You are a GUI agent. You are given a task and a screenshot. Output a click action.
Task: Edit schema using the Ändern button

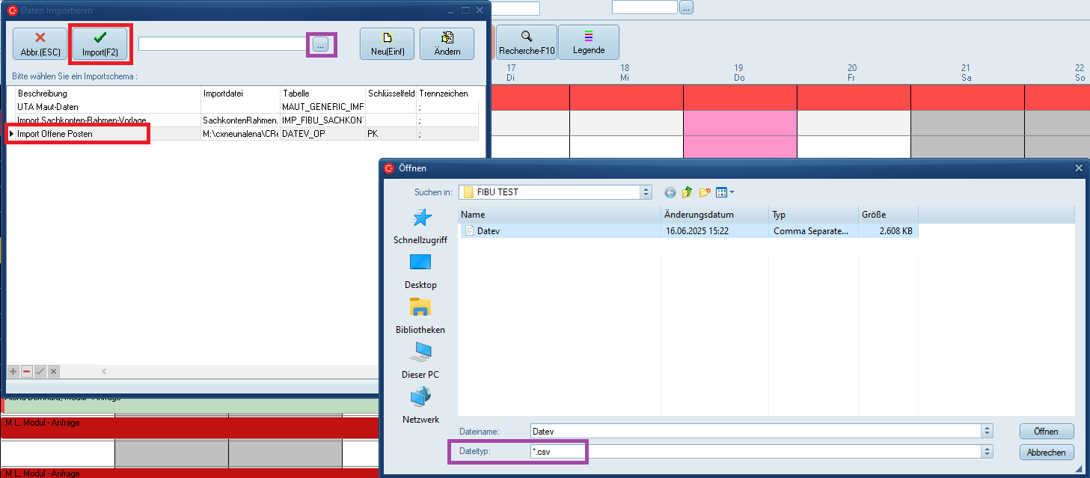[447, 43]
